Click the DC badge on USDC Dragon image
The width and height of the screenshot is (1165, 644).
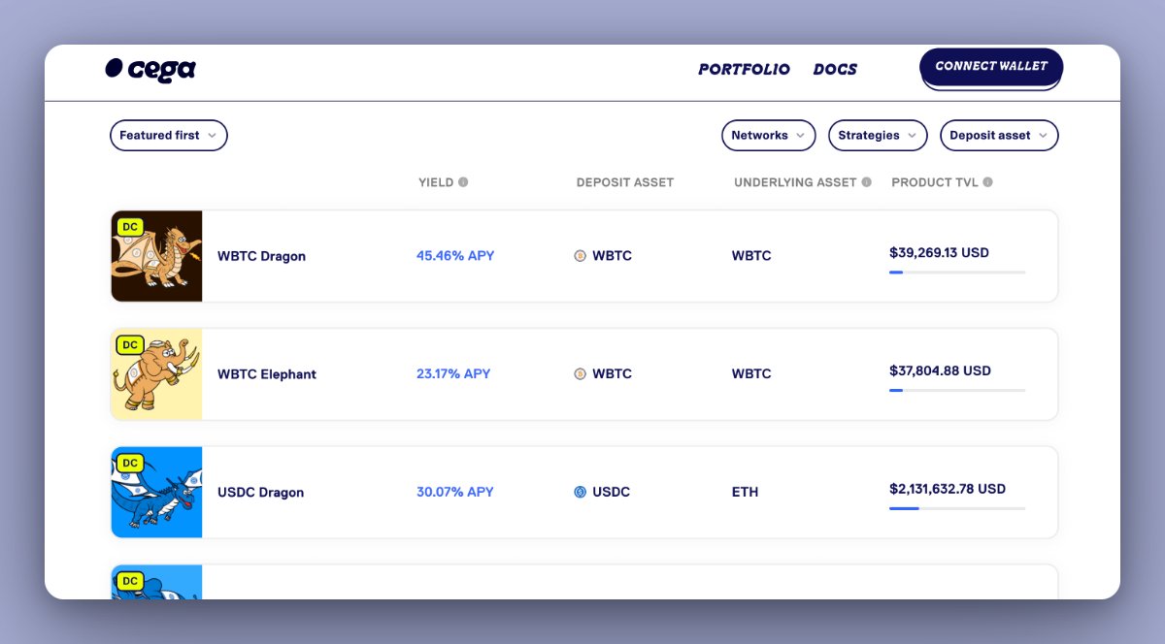[x=130, y=464]
